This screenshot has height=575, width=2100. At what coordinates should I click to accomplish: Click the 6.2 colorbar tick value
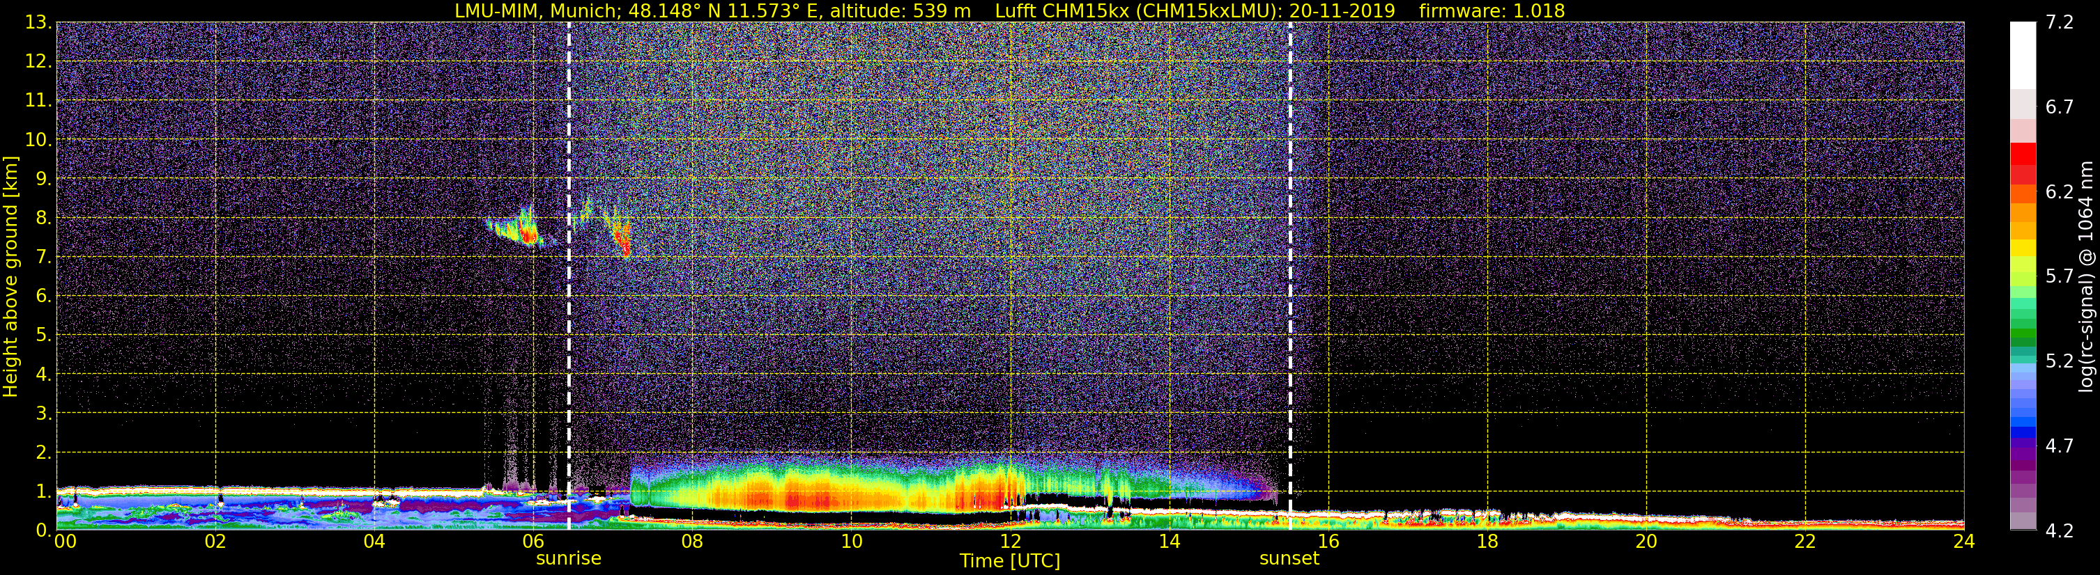coord(2060,191)
